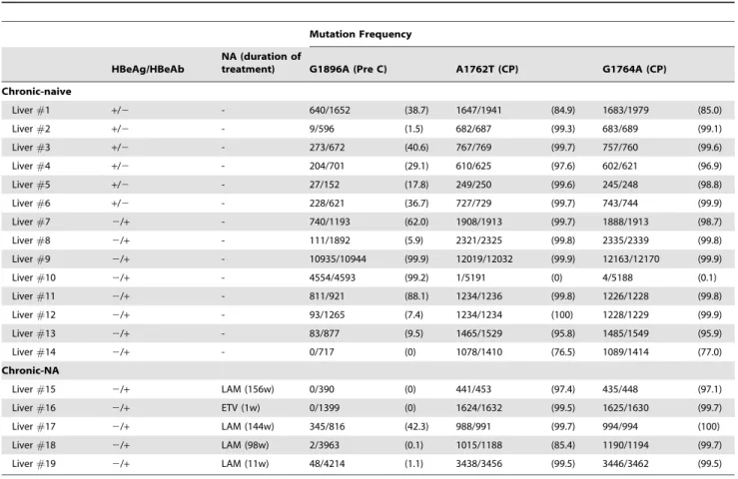Screen dimensions: 738x479
Task: Click the 'ETV (1w)' treatment cell
Action: [x=240, y=407]
